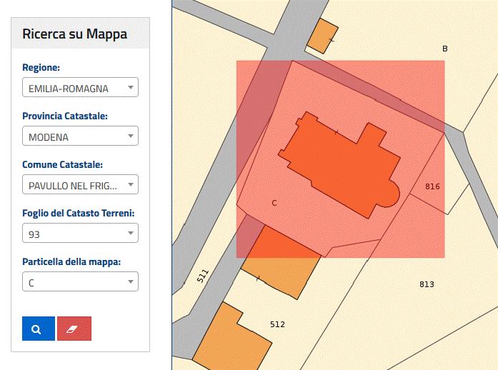Click the C label inside highlighted parcel
This screenshot has height=370, width=498.
coord(274,203)
